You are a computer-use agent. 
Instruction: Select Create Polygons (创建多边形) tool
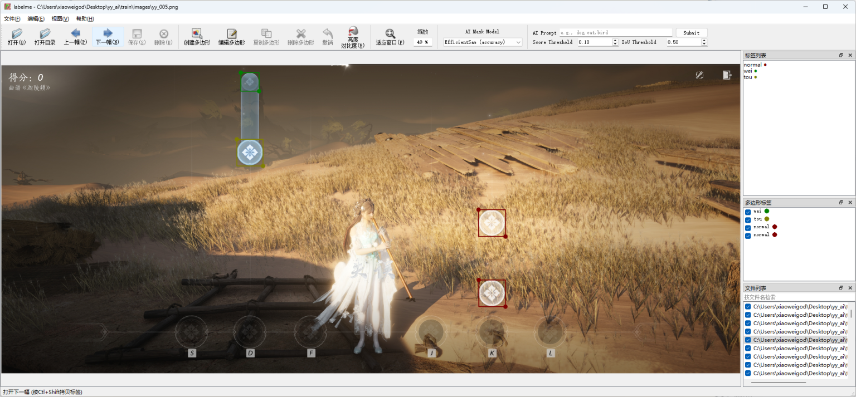(x=197, y=37)
